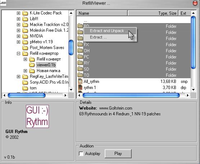Click the rythm 1 drp file icon

tap(80, 88)
